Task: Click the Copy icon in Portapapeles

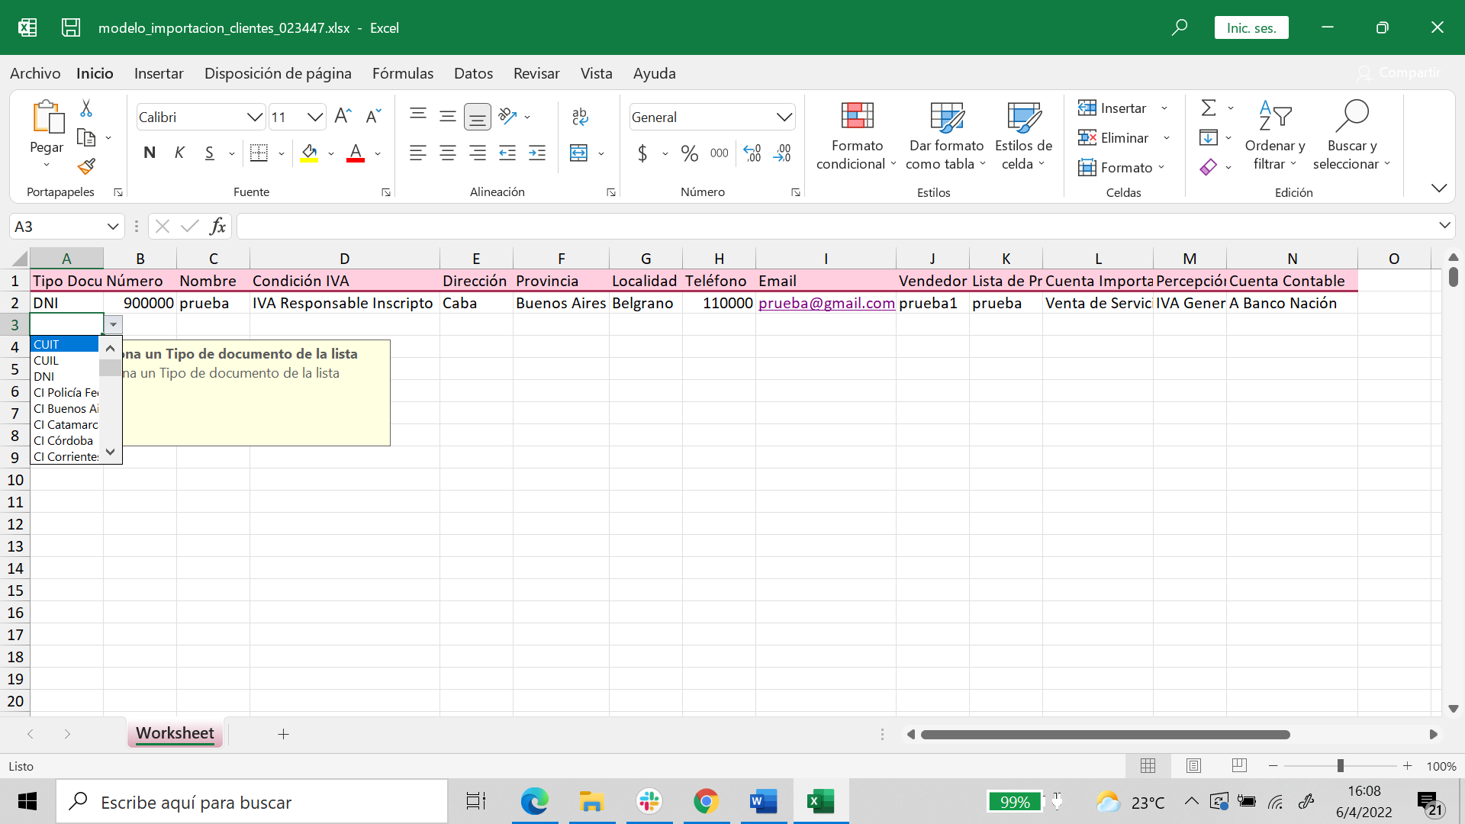Action: [x=86, y=138]
